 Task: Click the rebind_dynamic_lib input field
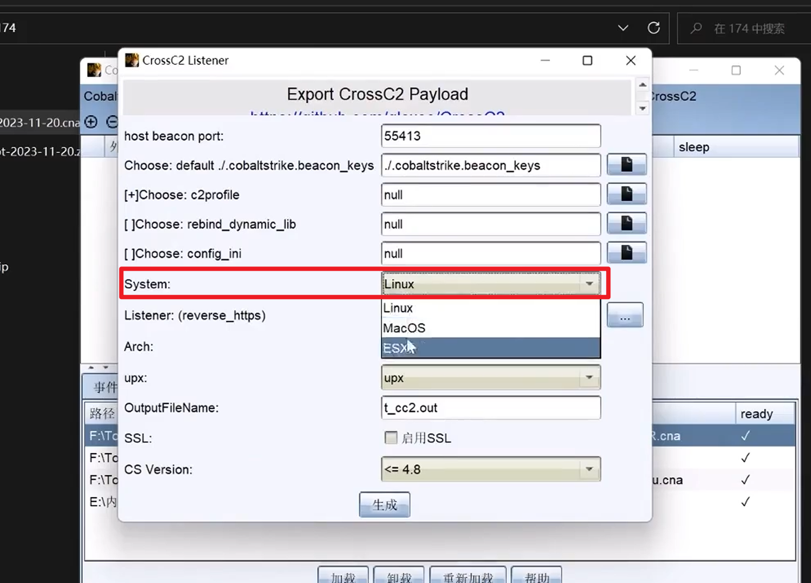point(491,224)
